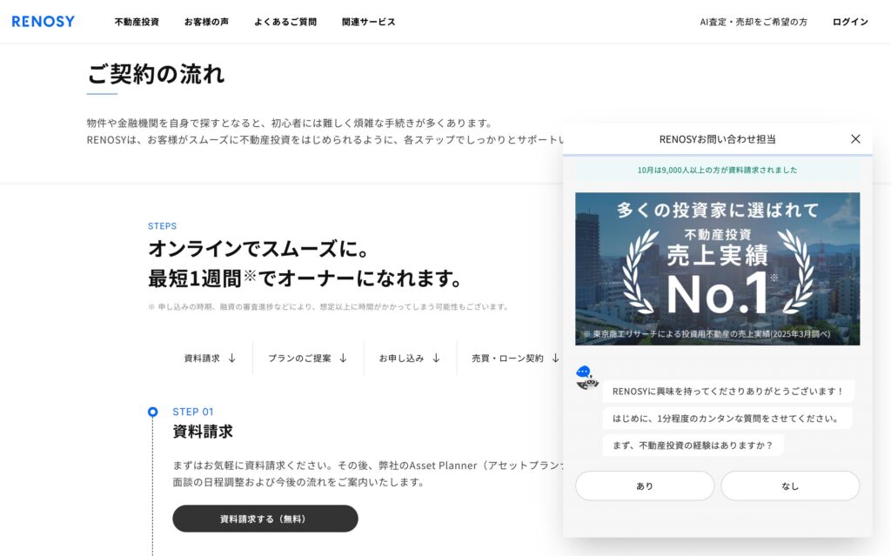Viewport: 891px width, 556px height.
Task: Jump to プランのご提案 step anchor
Action: (x=299, y=358)
